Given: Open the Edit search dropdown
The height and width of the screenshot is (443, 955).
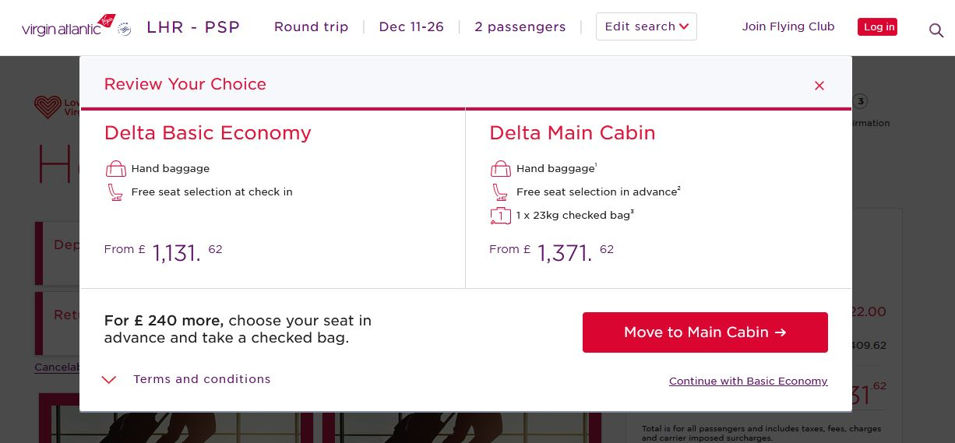Looking at the screenshot, I should click(x=647, y=26).
